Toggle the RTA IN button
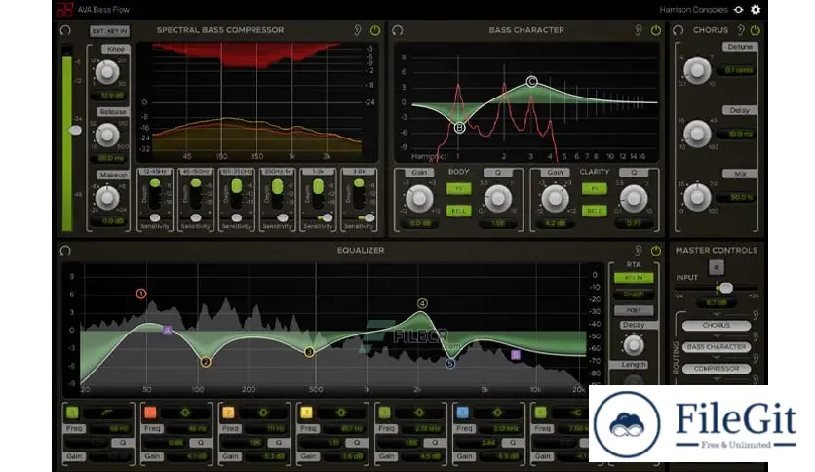Viewport: 815px width, 472px height. 634,278
